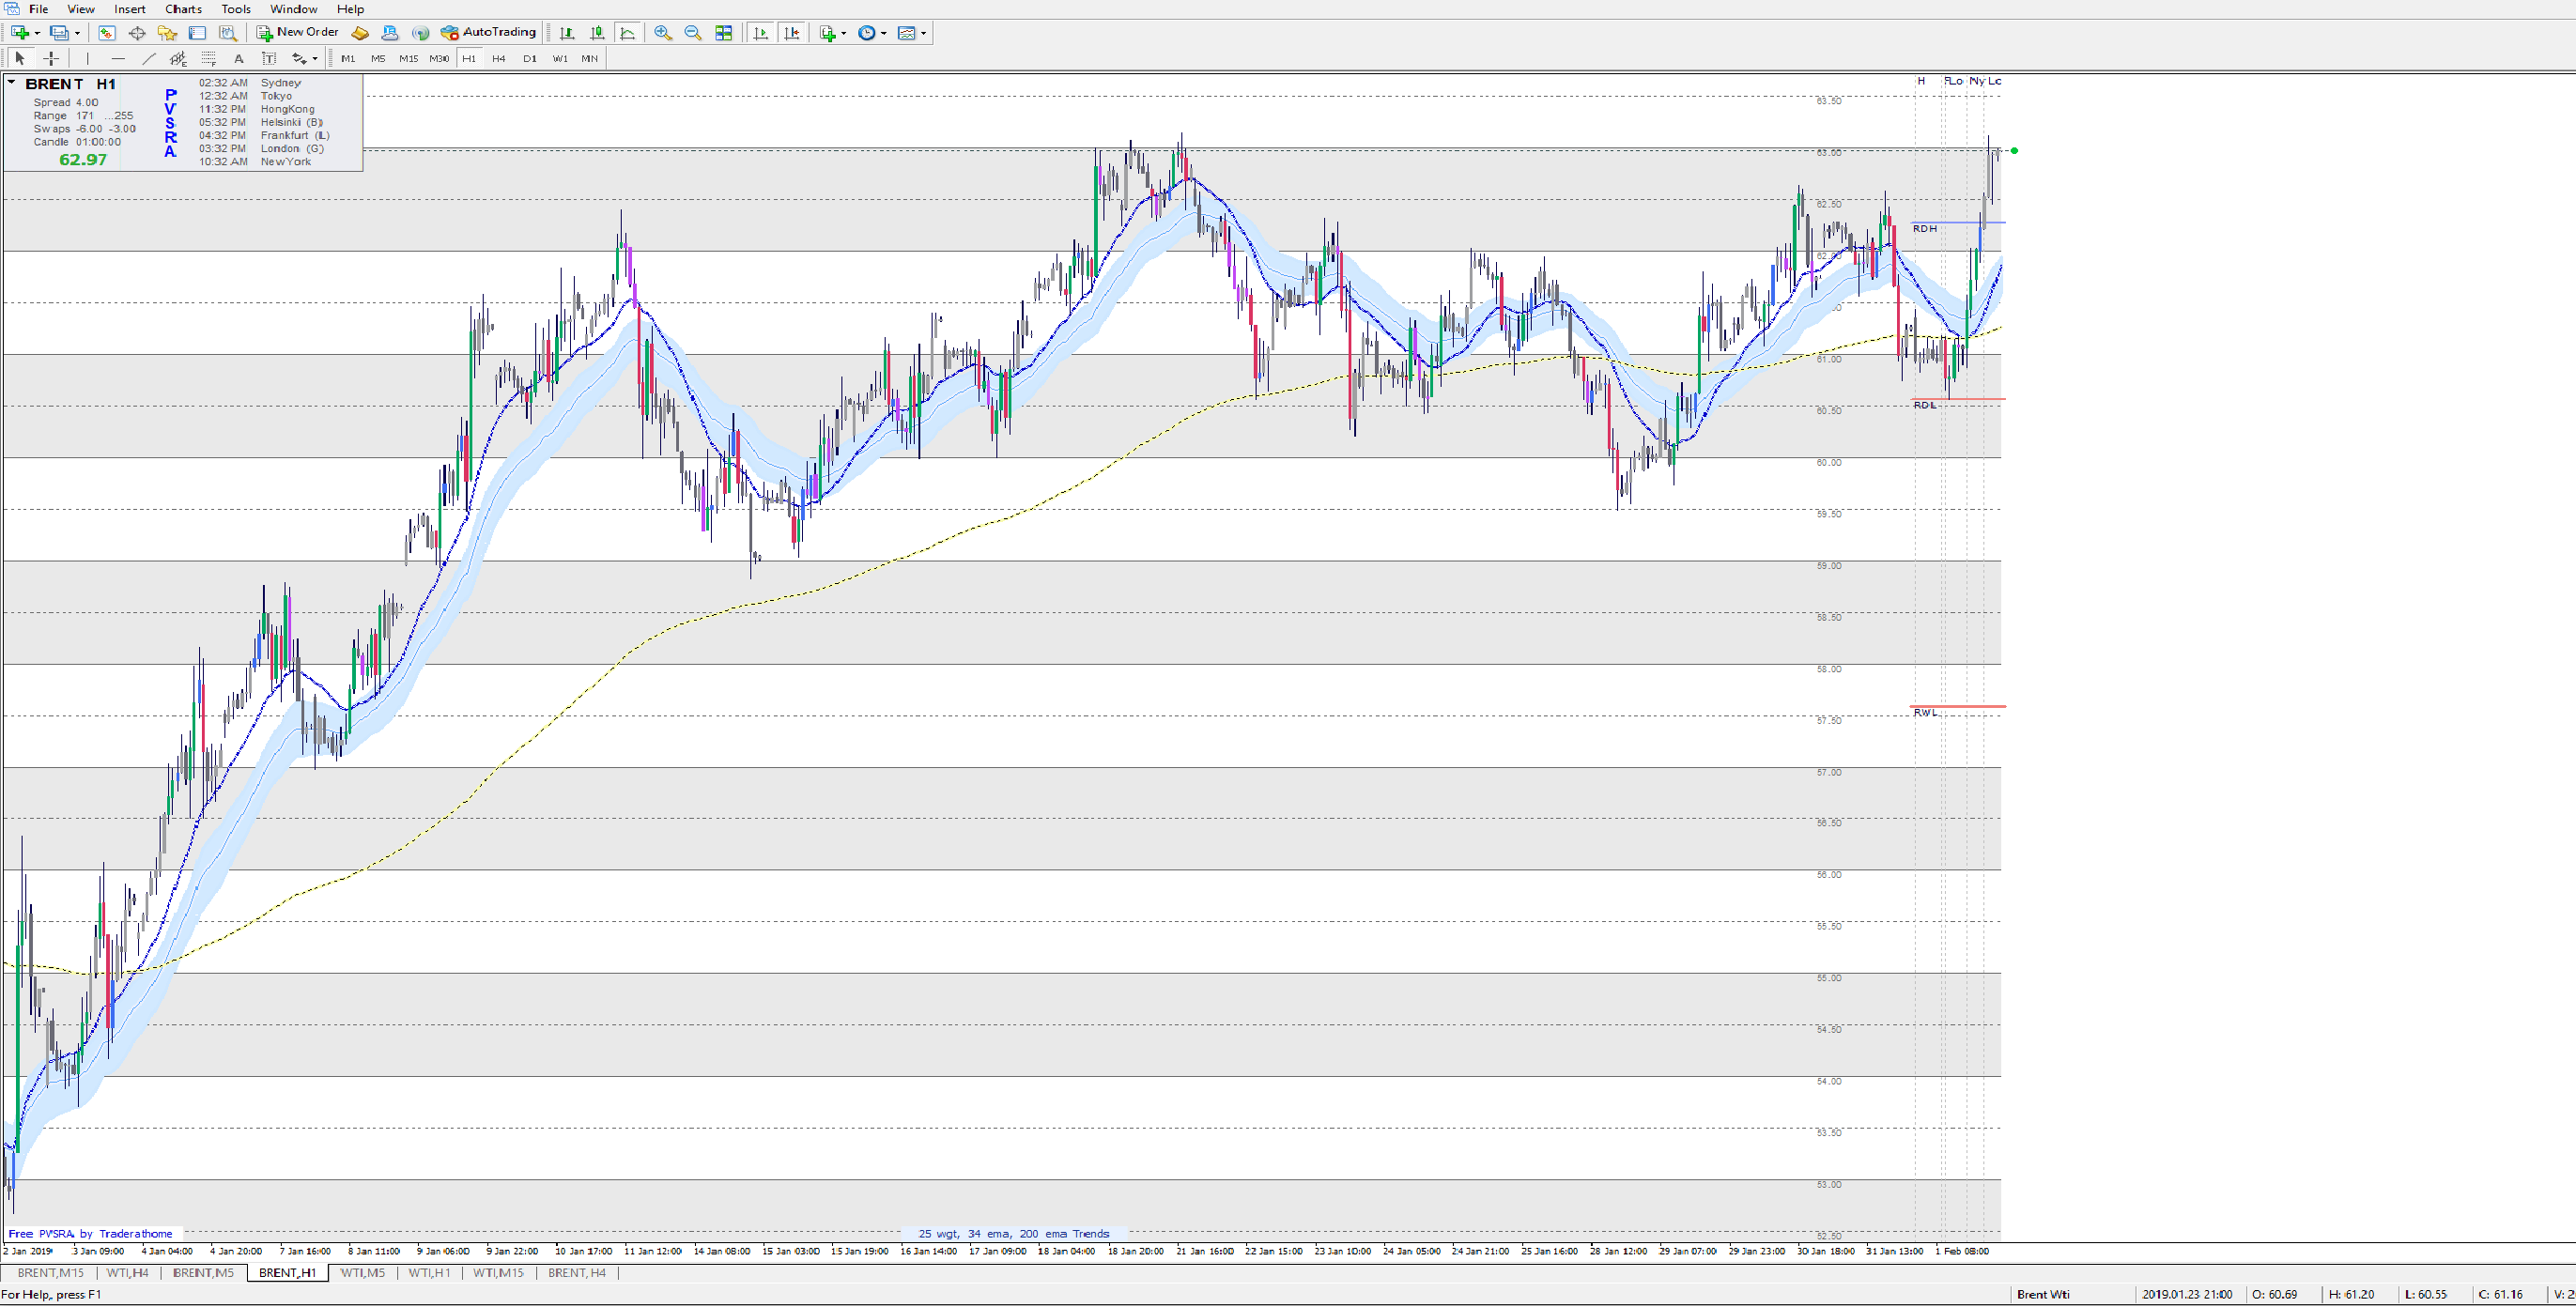The width and height of the screenshot is (2576, 1307).
Task: Switch to candlestick chart view
Action: (x=597, y=33)
